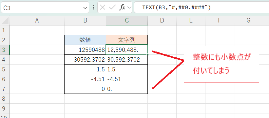Select column E header

click(x=191, y=21)
